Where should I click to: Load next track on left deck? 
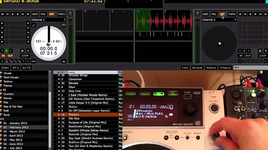tap(28, 14)
